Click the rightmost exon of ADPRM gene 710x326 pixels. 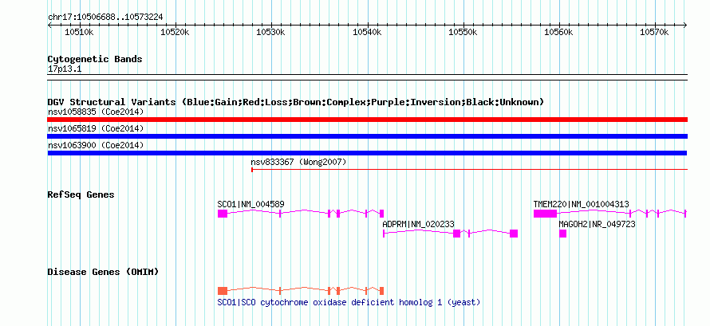514,234
